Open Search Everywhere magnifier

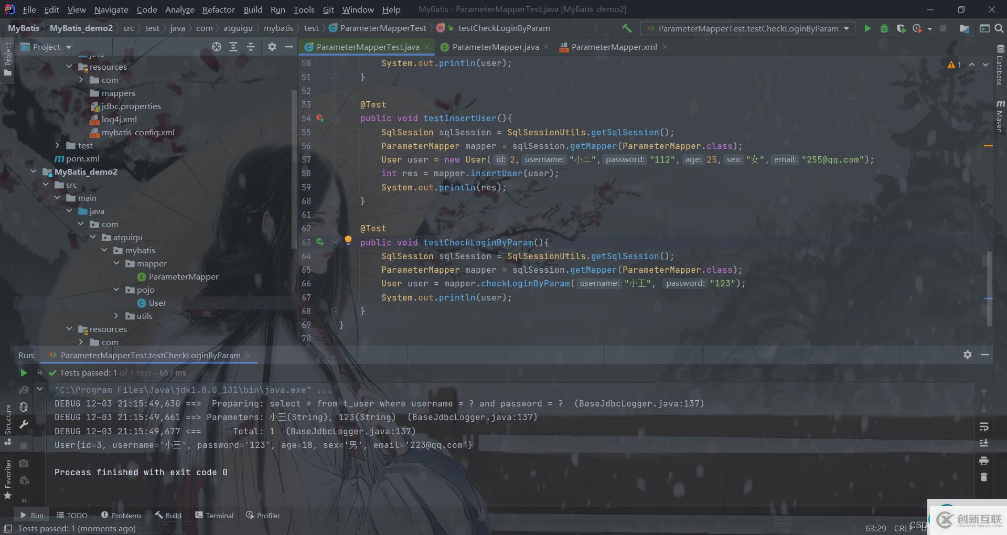(999, 28)
